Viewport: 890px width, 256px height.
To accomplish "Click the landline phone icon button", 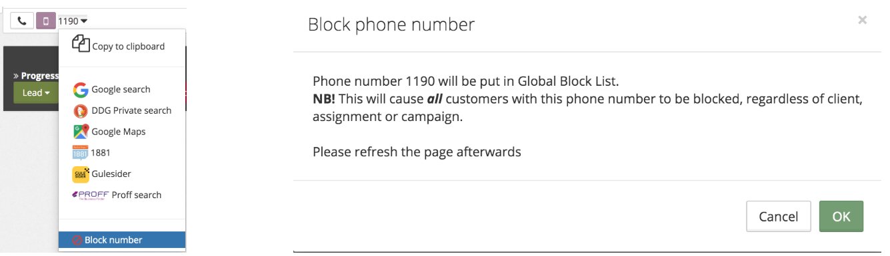I will tap(22, 21).
